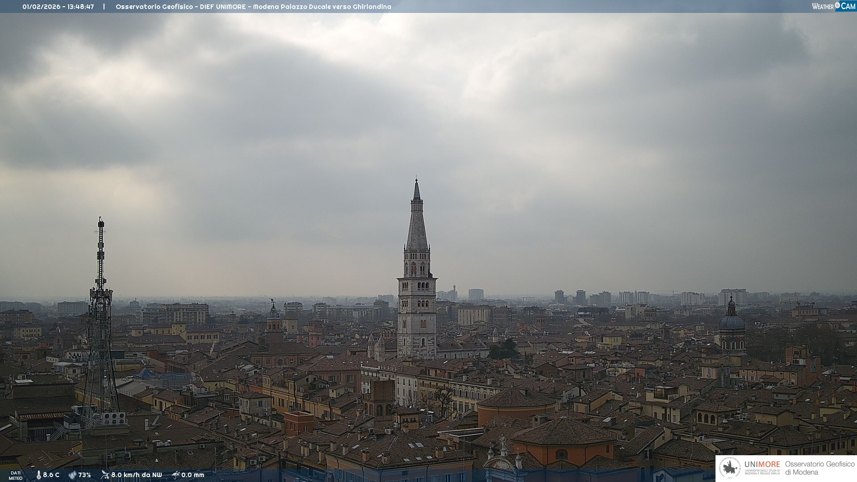The height and width of the screenshot is (482, 857).
Task: Click the 73% humidity value
Action: tap(85, 475)
